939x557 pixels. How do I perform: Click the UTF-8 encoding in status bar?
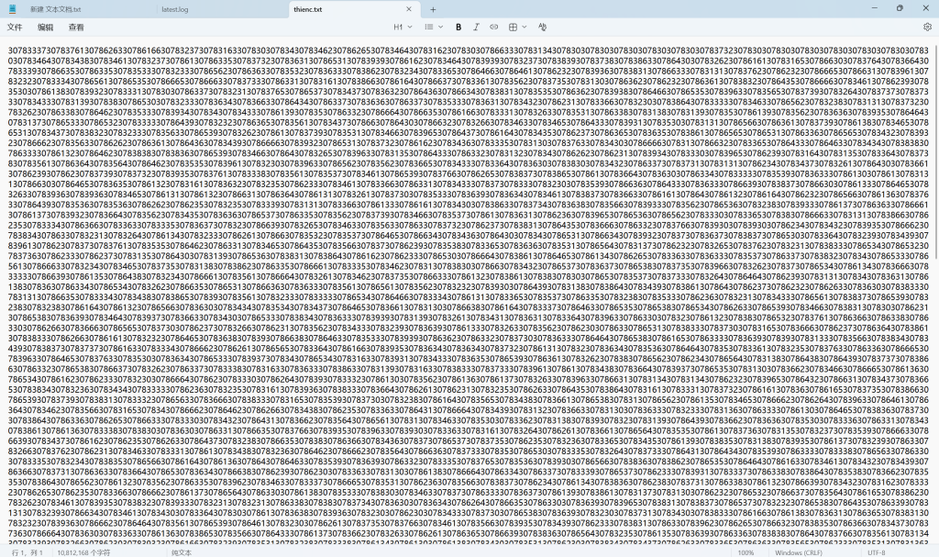click(876, 552)
